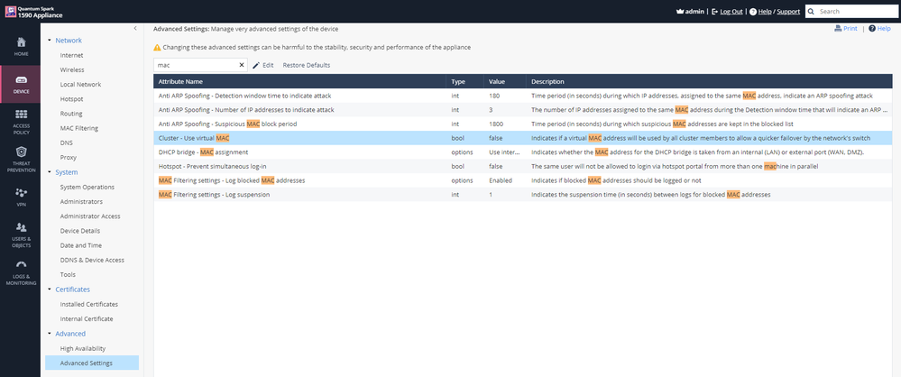Collapse the side navigation panel arrow
The height and width of the screenshot is (377, 901).
135,28
